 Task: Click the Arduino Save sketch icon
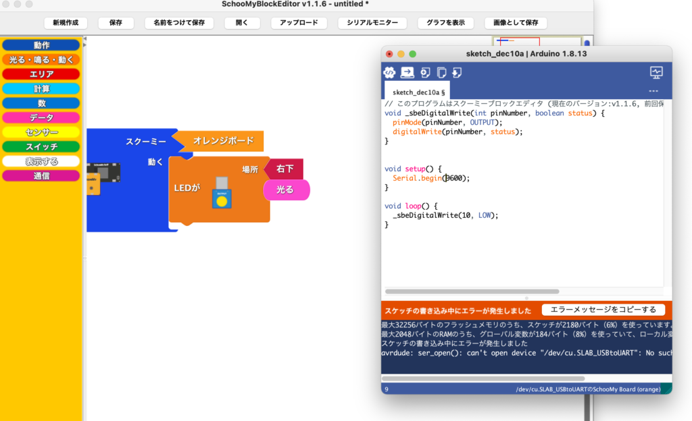[x=458, y=73]
